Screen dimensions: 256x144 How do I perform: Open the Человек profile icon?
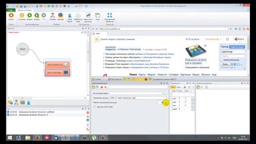click(52, 15)
